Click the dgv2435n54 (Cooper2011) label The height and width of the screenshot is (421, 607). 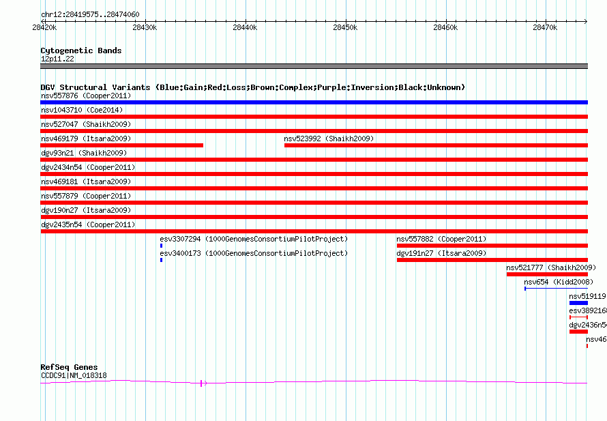point(88,224)
